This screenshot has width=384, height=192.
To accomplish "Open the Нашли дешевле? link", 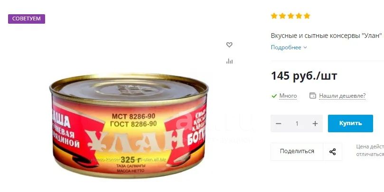I will (x=342, y=96).
